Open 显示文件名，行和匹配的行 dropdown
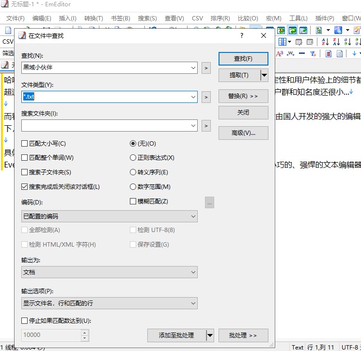Viewport: 361px width, 351px height. pyautogui.click(x=110, y=303)
